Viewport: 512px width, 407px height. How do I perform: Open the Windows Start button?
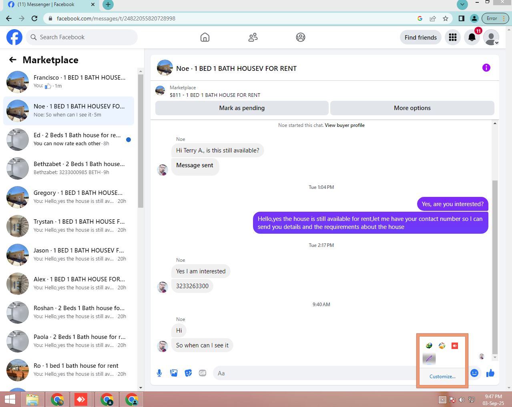tap(10, 399)
